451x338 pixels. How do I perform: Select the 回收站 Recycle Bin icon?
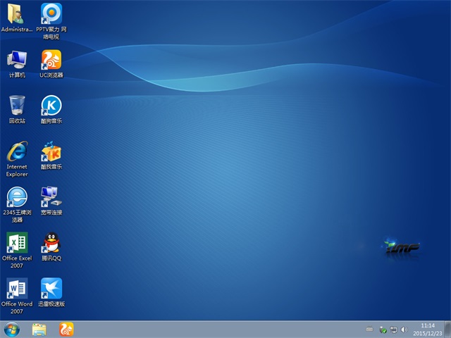point(16,106)
